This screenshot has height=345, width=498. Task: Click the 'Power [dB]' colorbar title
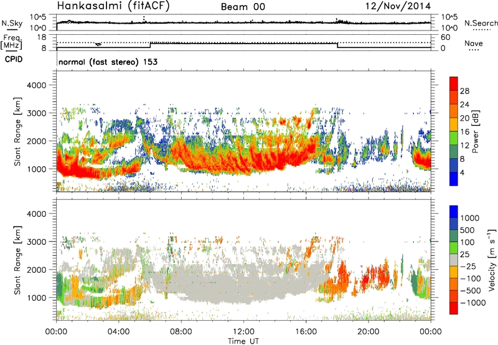pos(476,131)
